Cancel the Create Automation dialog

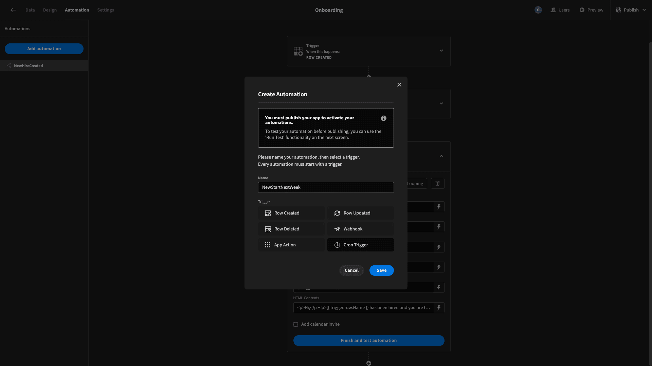[351, 270]
